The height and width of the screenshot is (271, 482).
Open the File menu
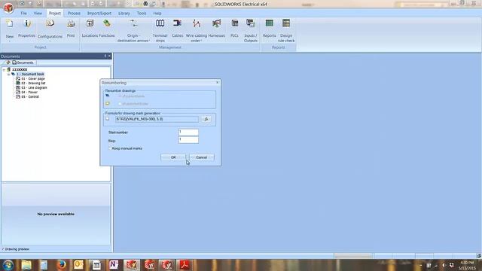pyautogui.click(x=23, y=14)
